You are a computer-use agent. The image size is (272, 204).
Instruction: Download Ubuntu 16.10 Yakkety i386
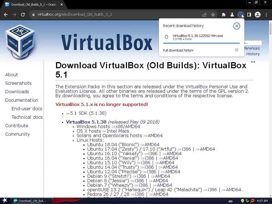tap(153, 154)
